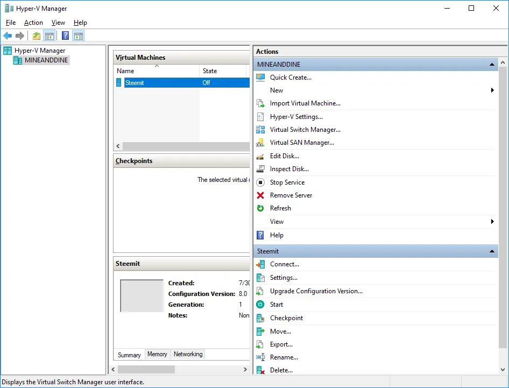Click Virtual Switch Manager... action label
509x388 pixels.
tap(305, 130)
